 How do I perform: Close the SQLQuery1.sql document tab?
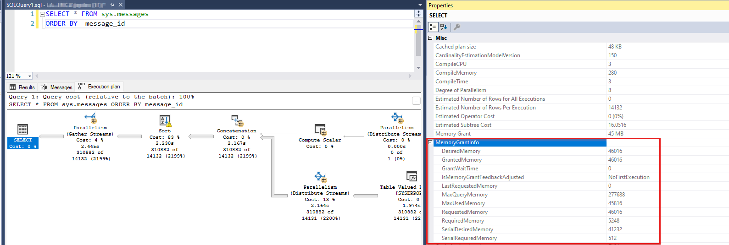[x=121, y=5]
